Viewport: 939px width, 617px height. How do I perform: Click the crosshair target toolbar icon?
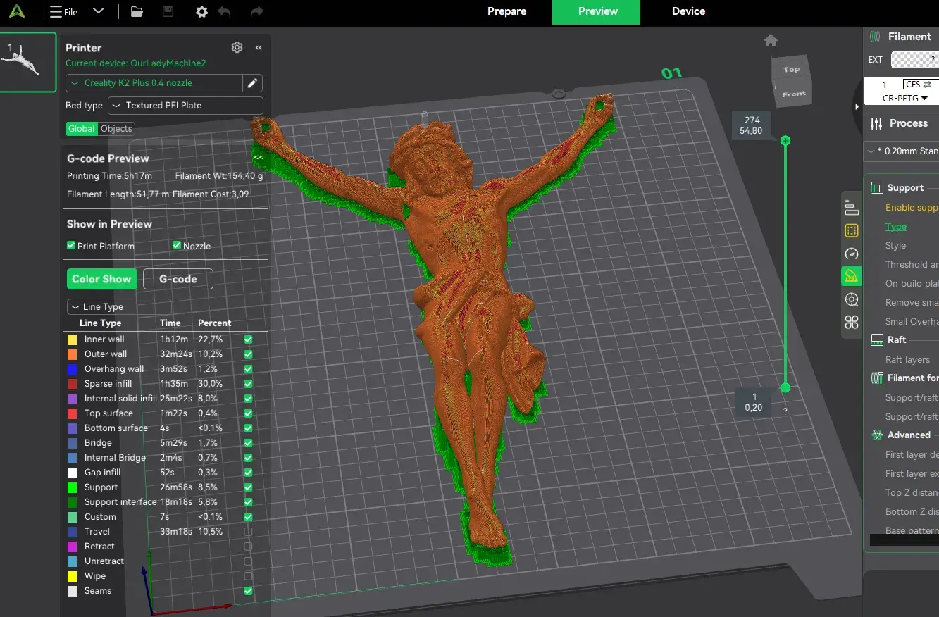[x=851, y=299]
